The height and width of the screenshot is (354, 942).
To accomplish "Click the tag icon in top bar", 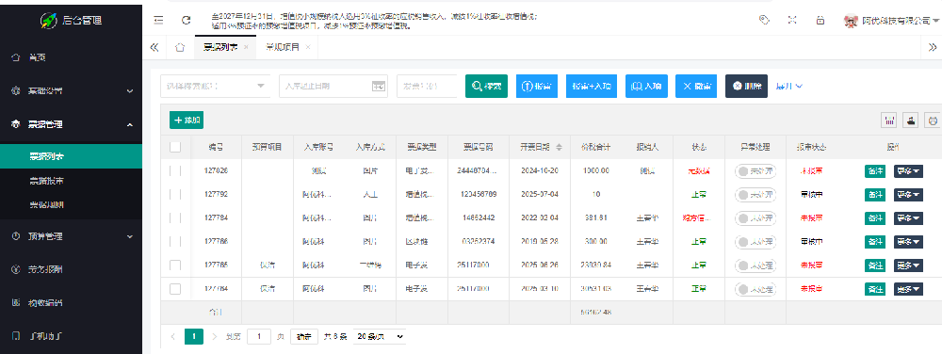I will pyautogui.click(x=764, y=20).
